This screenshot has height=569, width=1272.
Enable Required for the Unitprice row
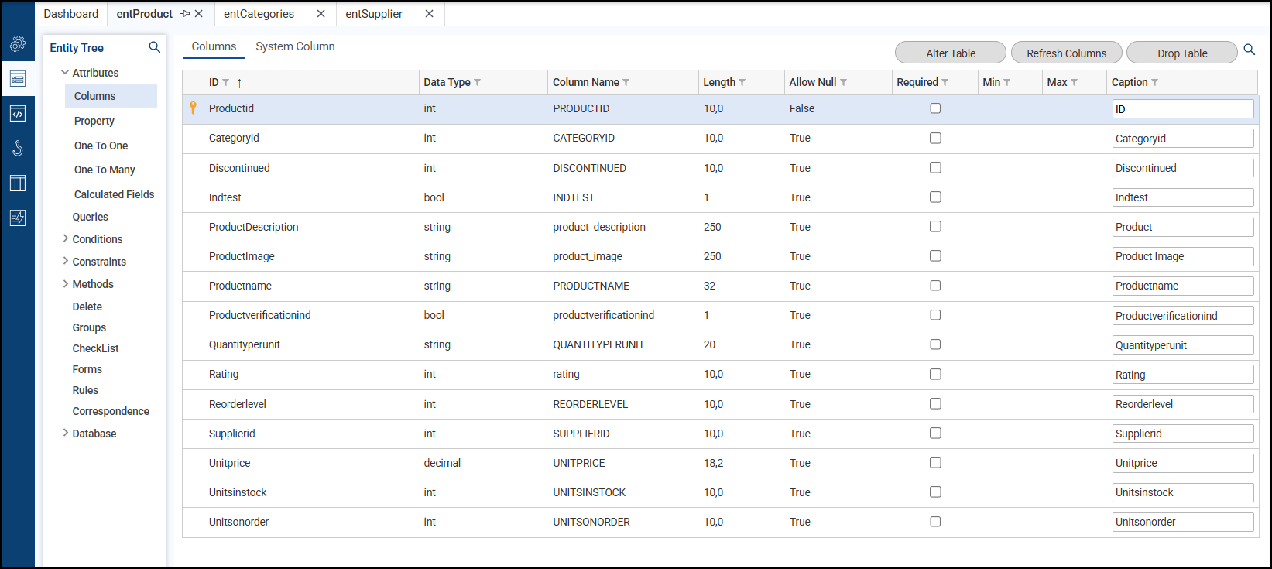(x=935, y=462)
